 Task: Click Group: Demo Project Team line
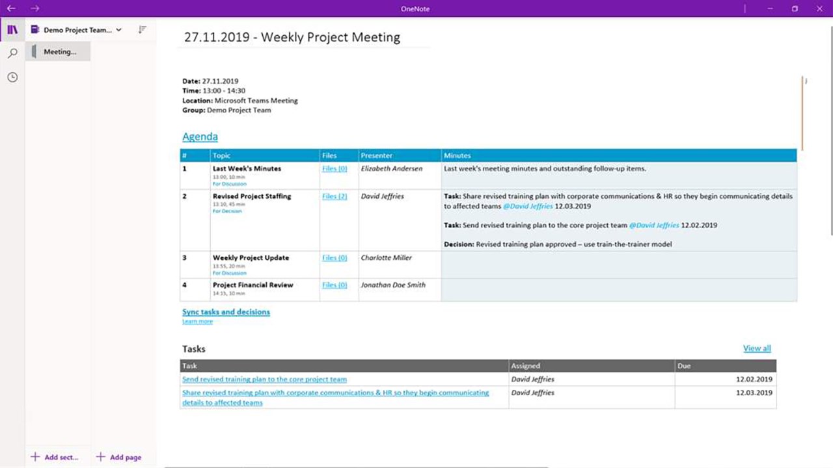(x=226, y=110)
